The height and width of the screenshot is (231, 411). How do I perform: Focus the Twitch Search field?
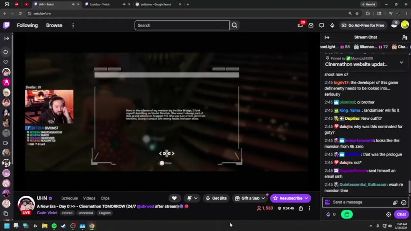point(182,25)
